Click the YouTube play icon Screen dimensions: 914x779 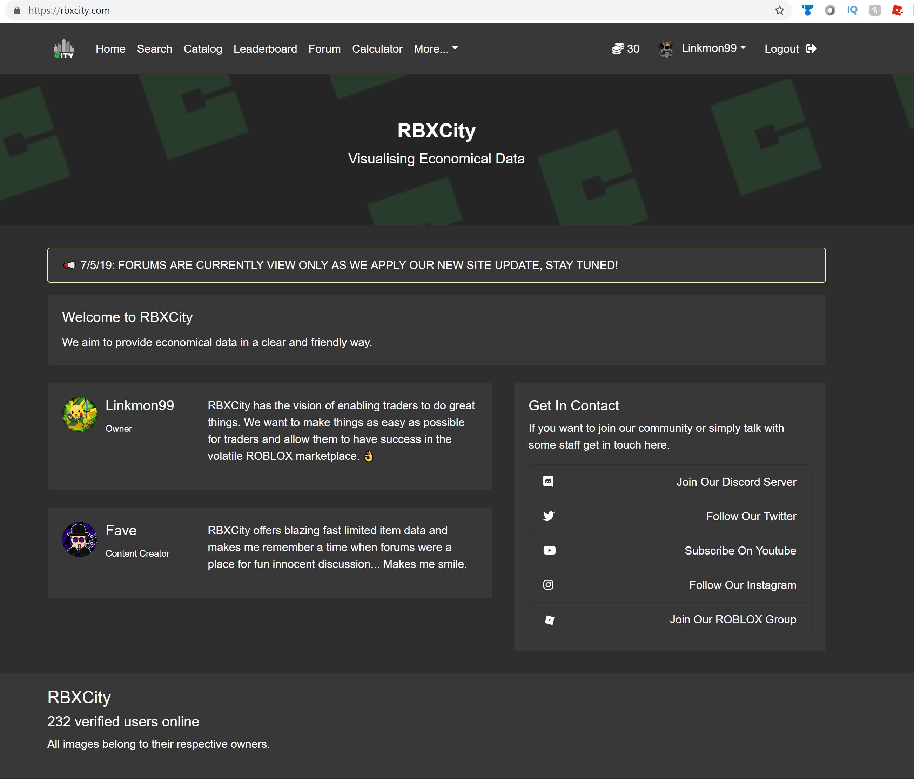(x=549, y=551)
